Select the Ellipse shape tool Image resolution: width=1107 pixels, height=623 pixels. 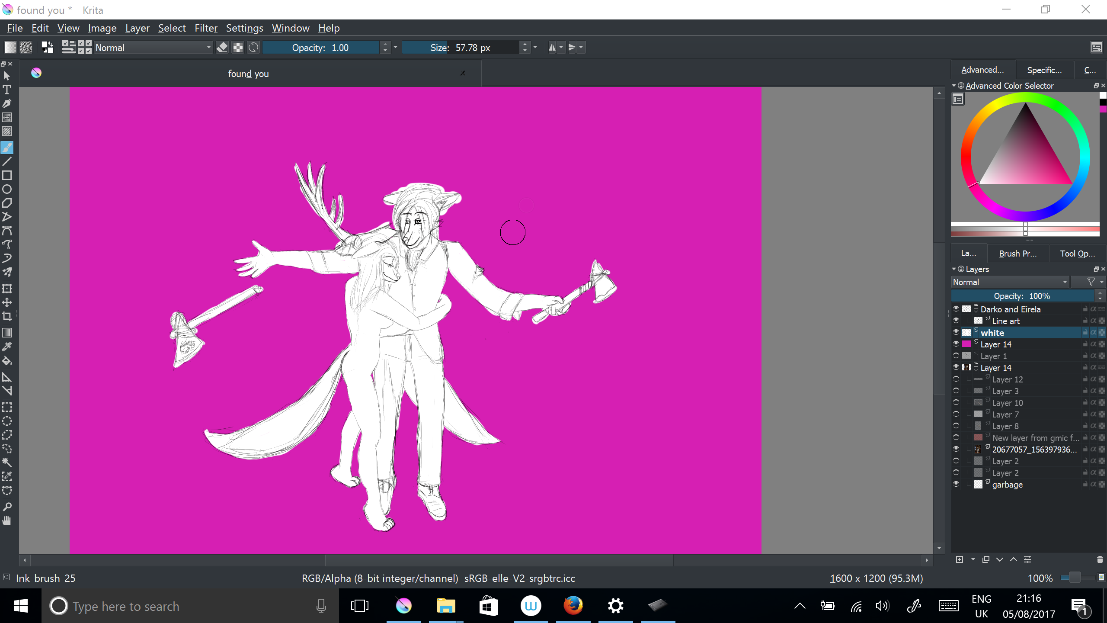(7, 189)
